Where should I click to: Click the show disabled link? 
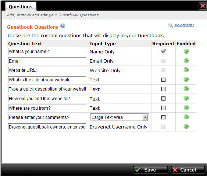184,25
